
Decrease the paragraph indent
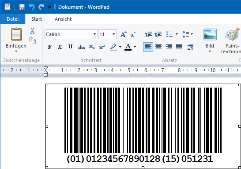(x=148, y=34)
